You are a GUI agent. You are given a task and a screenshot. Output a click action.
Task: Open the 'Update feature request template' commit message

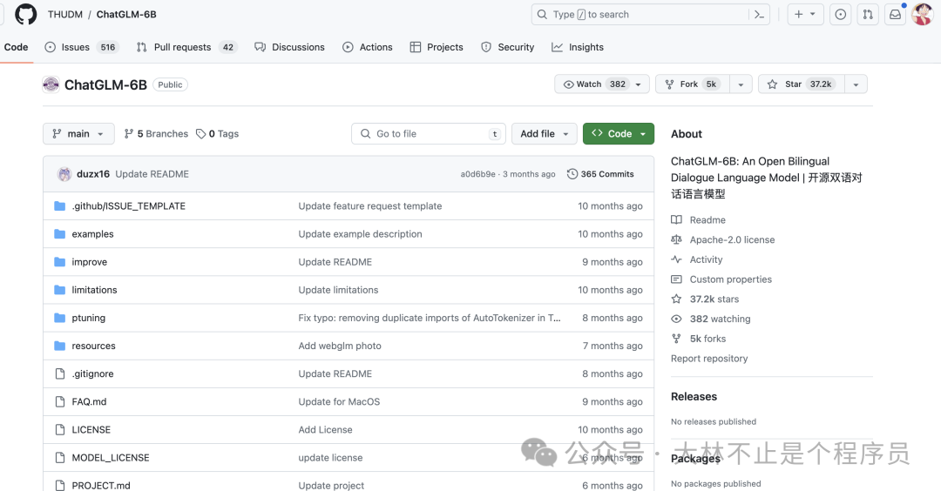pos(370,205)
